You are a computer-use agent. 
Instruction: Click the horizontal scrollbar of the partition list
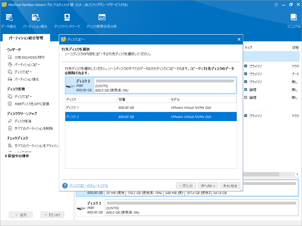[261, 174]
